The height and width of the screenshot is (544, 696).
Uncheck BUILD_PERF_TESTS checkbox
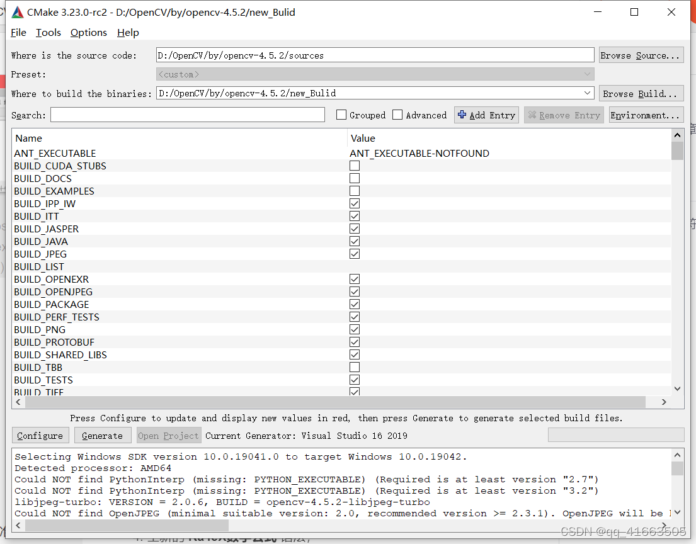[x=354, y=317]
